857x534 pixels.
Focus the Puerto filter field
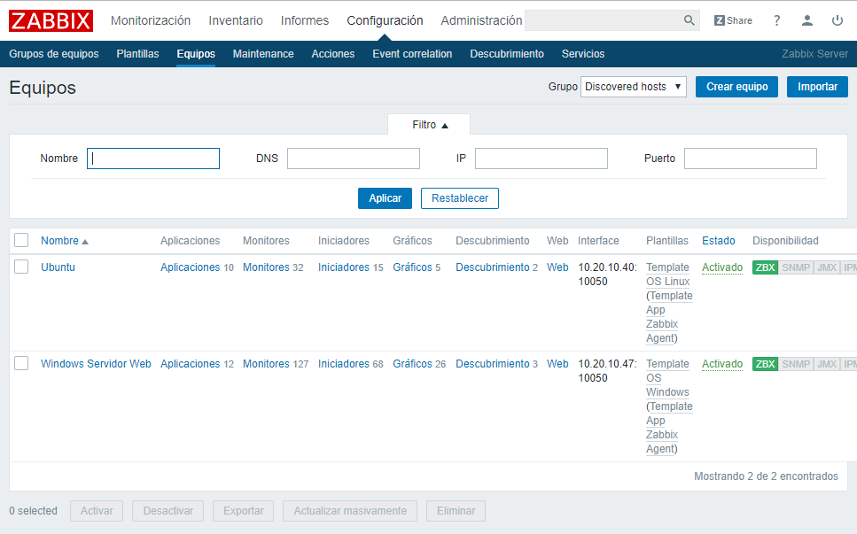751,159
